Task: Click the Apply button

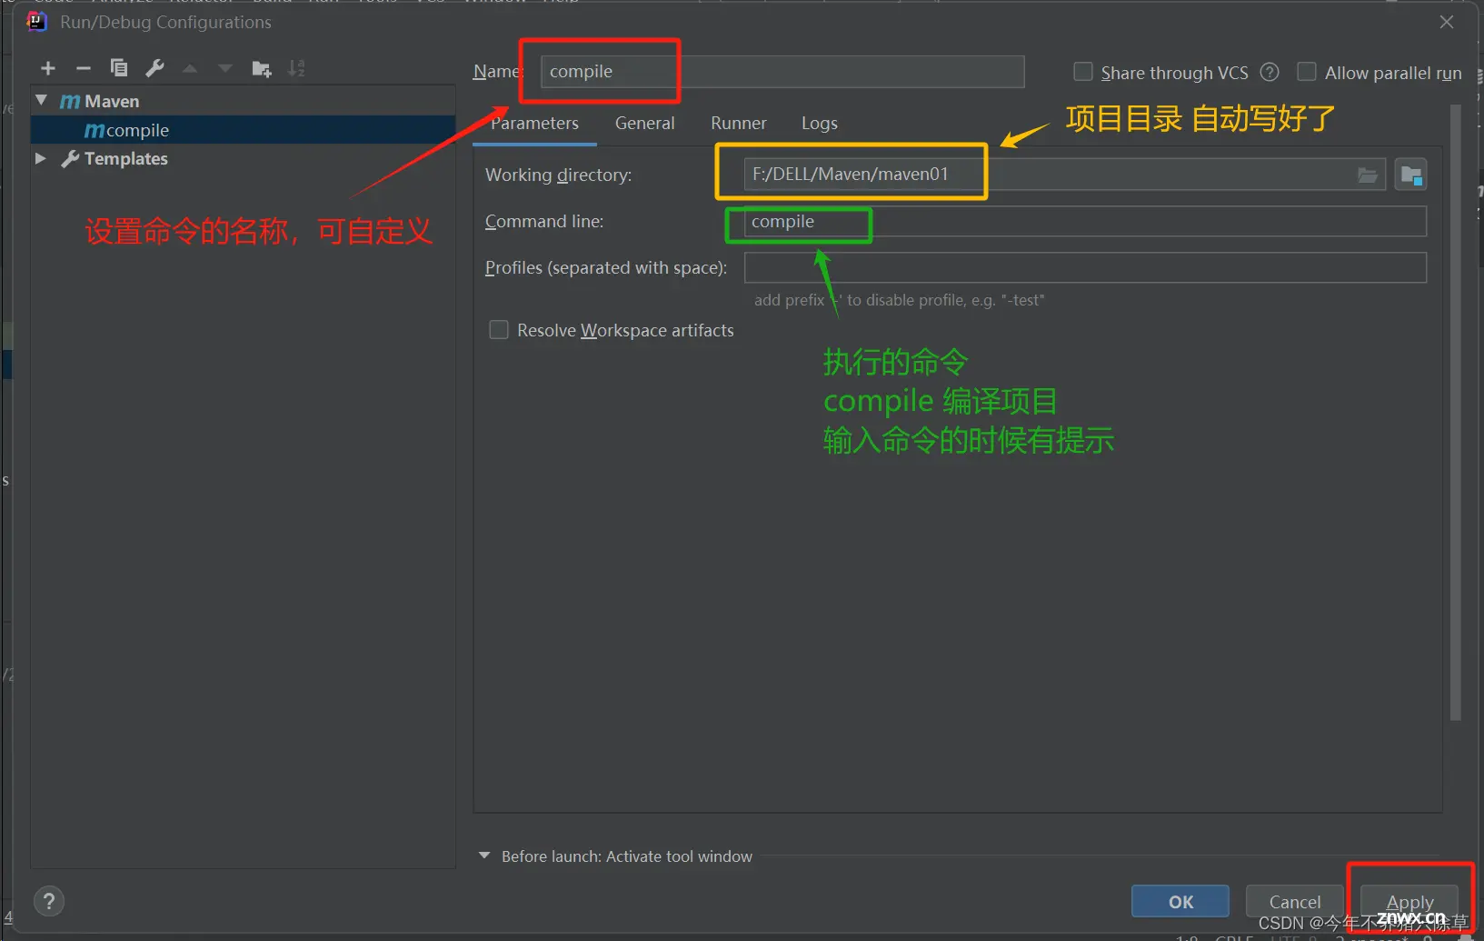Action: tap(1409, 901)
